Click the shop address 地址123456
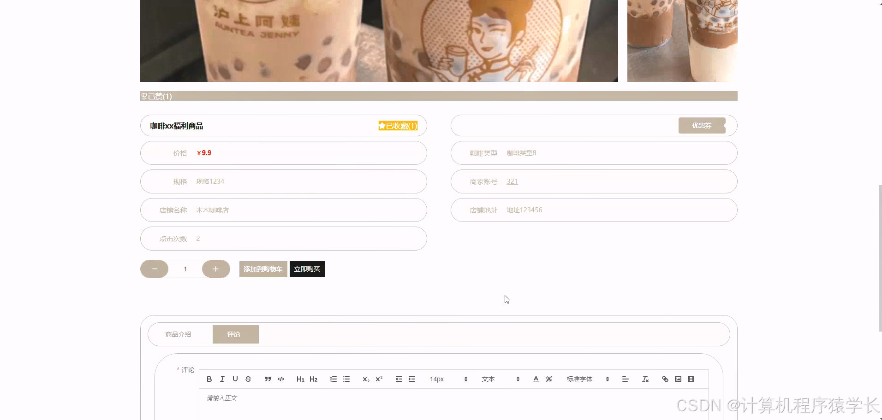 [524, 210]
